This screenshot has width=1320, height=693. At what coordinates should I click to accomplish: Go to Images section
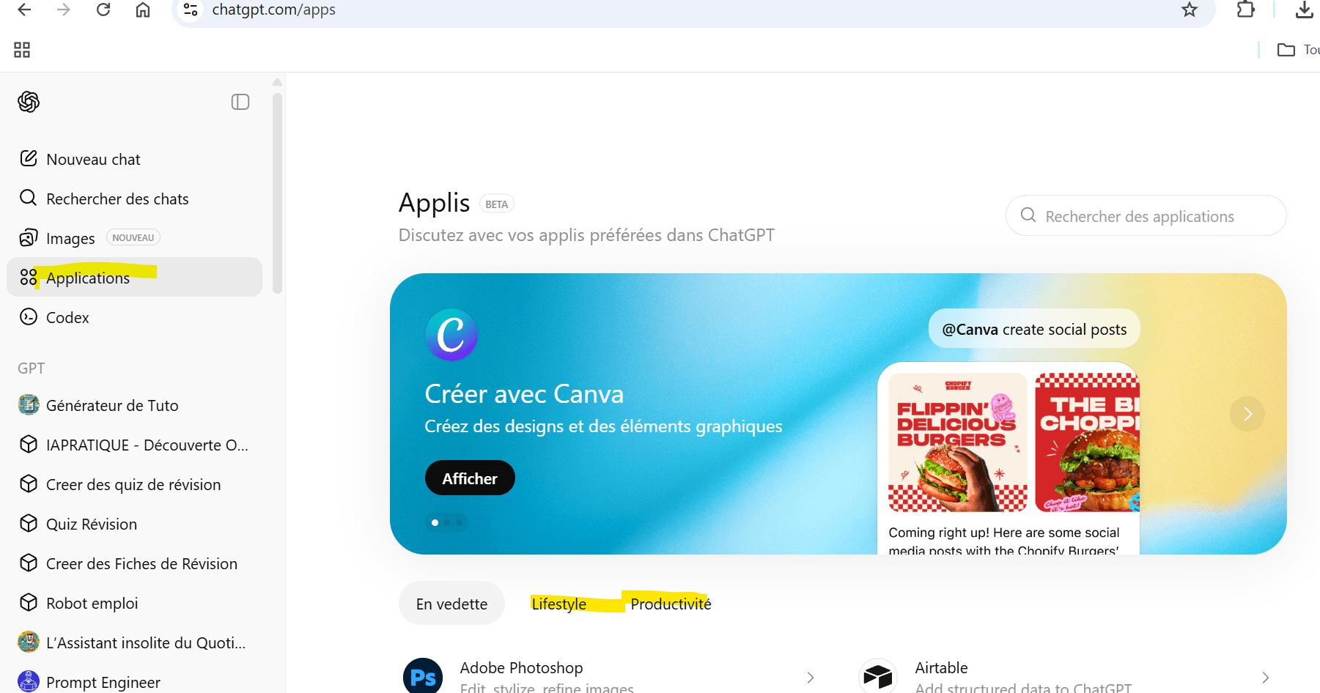[70, 239]
